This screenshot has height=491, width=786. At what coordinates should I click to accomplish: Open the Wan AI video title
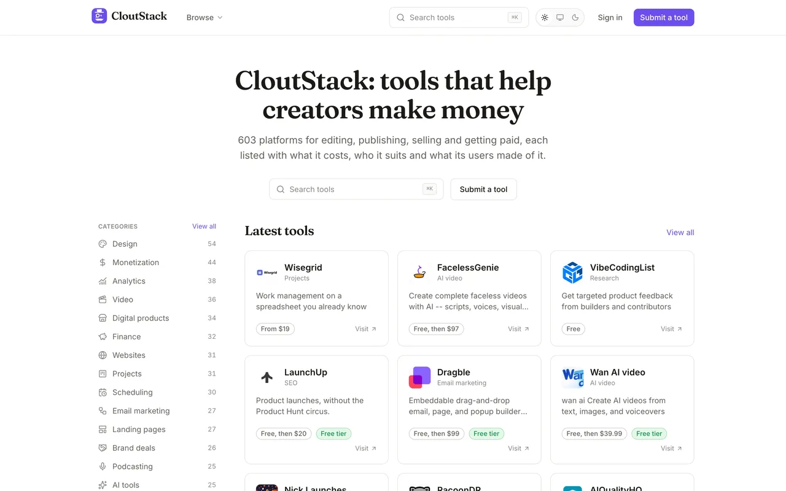coord(618,373)
